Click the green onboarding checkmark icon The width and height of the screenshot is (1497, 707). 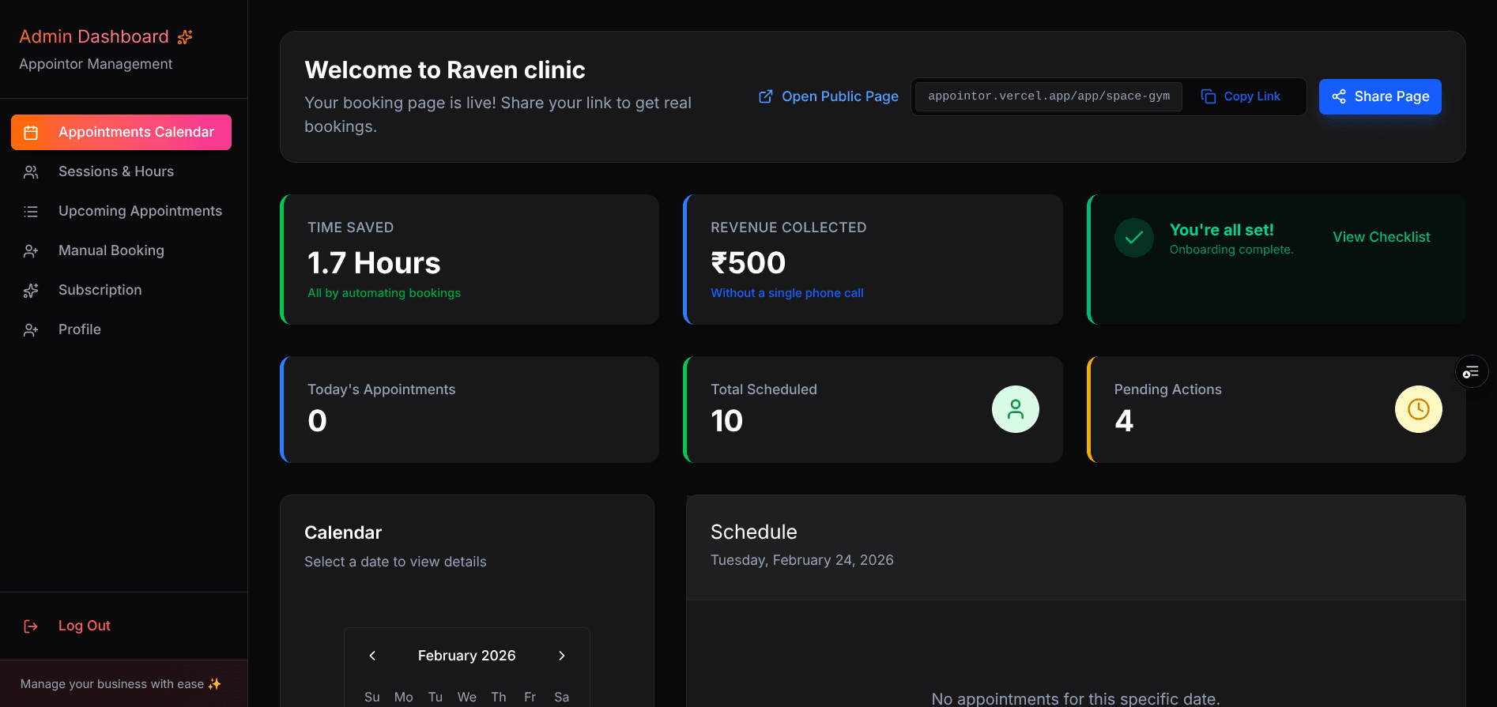[1133, 238]
